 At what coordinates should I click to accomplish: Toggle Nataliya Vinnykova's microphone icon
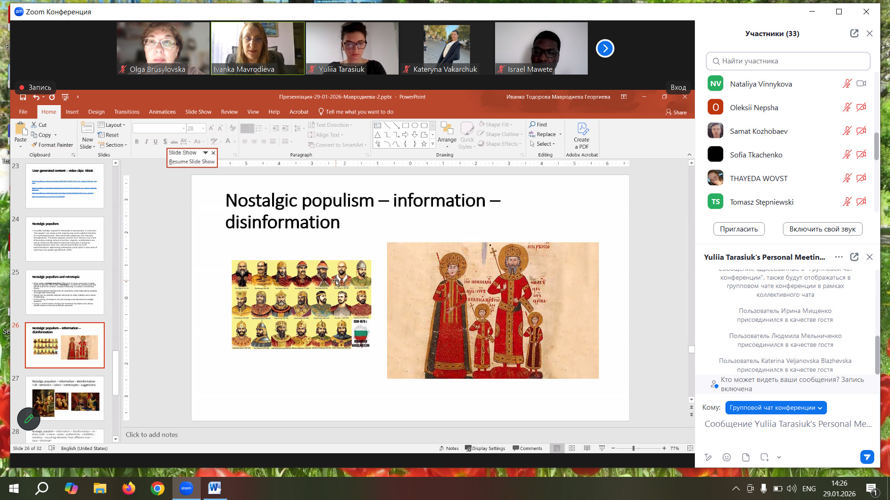pos(846,84)
